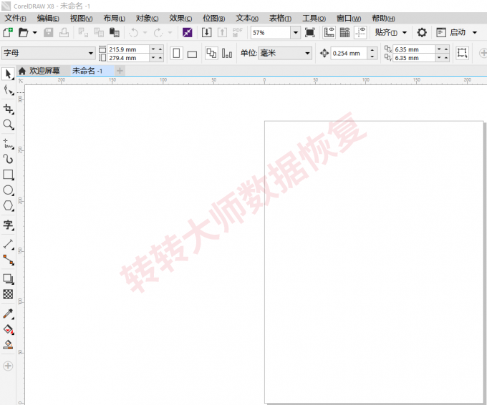Select the Smart Fill tool

tap(8, 344)
